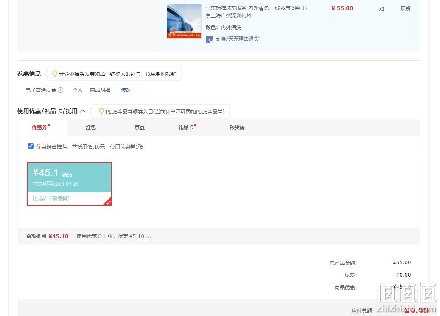Screen dimensions: 440x316
Task: Uncheck the 优惠组合推荐 checkbox
Action: click(31, 146)
